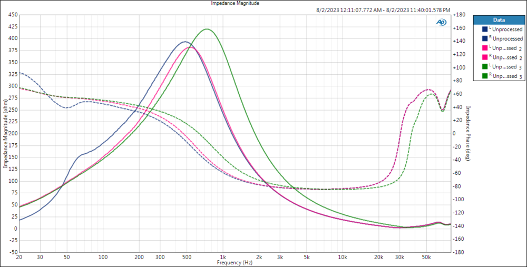527x267 pixels.
Task: Select the blue swatch for L Unprocessed
Action: click(x=484, y=29)
